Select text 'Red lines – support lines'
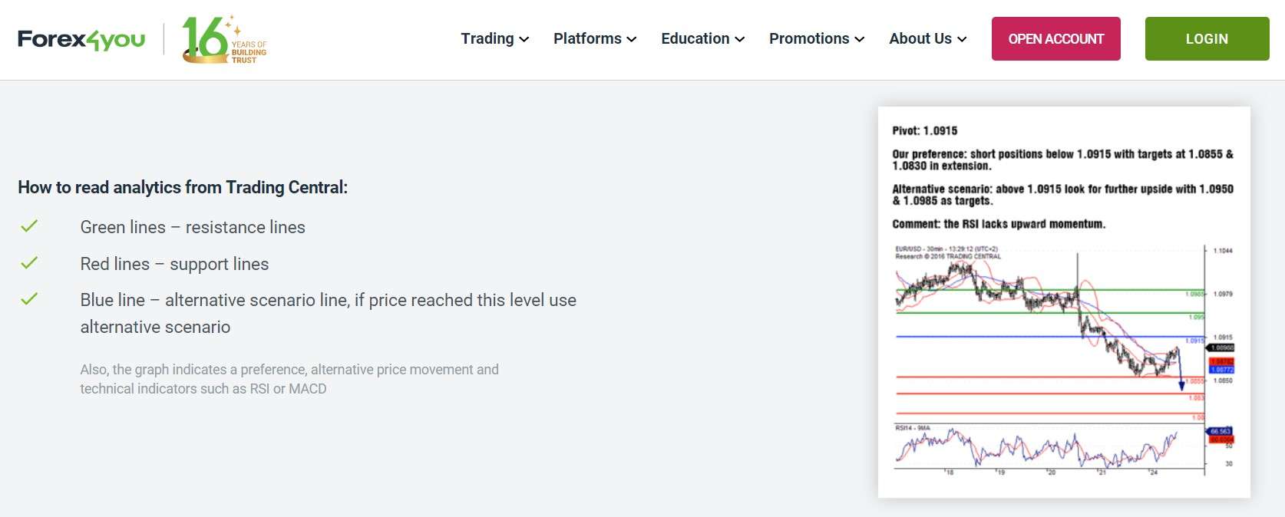The height and width of the screenshot is (517, 1285). (x=174, y=264)
